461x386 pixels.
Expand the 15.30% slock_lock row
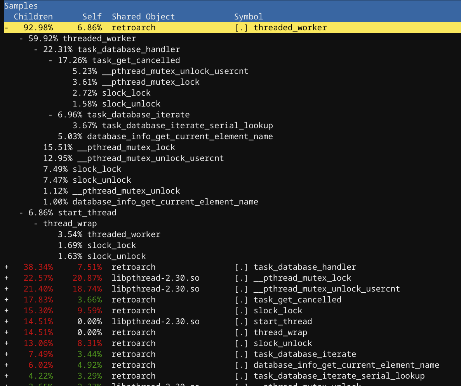click(x=7, y=311)
